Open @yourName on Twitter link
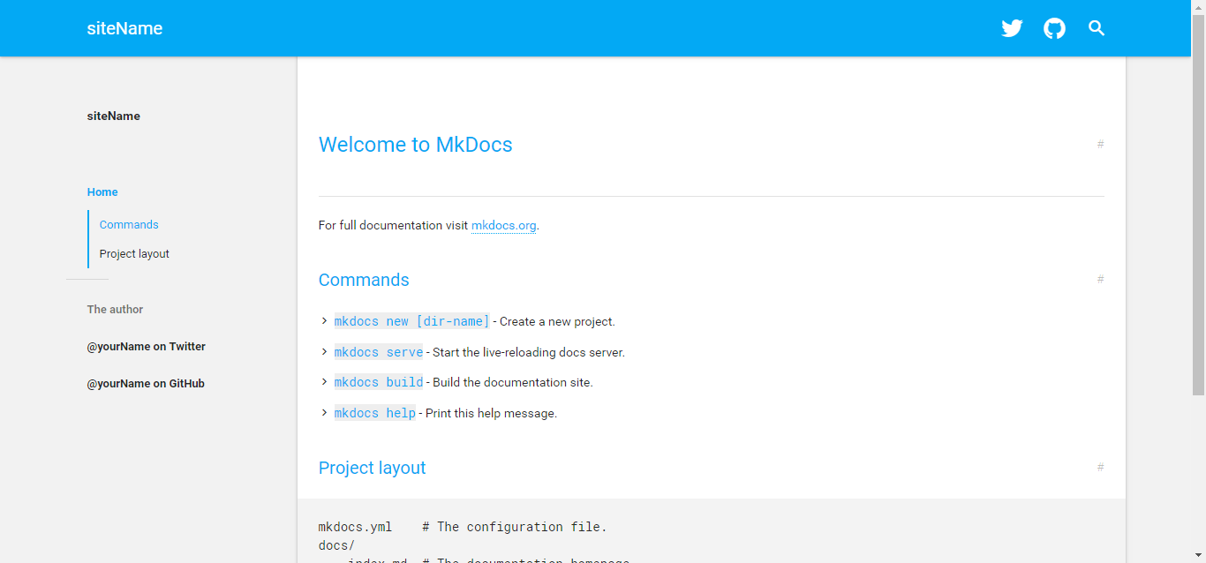1206x563 pixels. tap(146, 347)
